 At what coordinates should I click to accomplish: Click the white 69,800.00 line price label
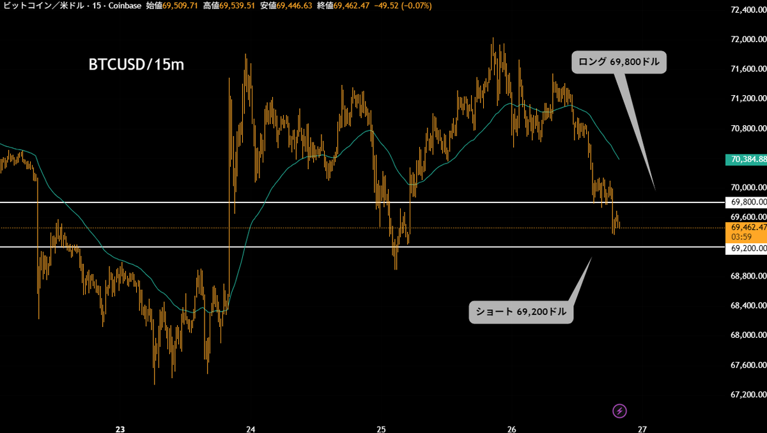tap(746, 202)
